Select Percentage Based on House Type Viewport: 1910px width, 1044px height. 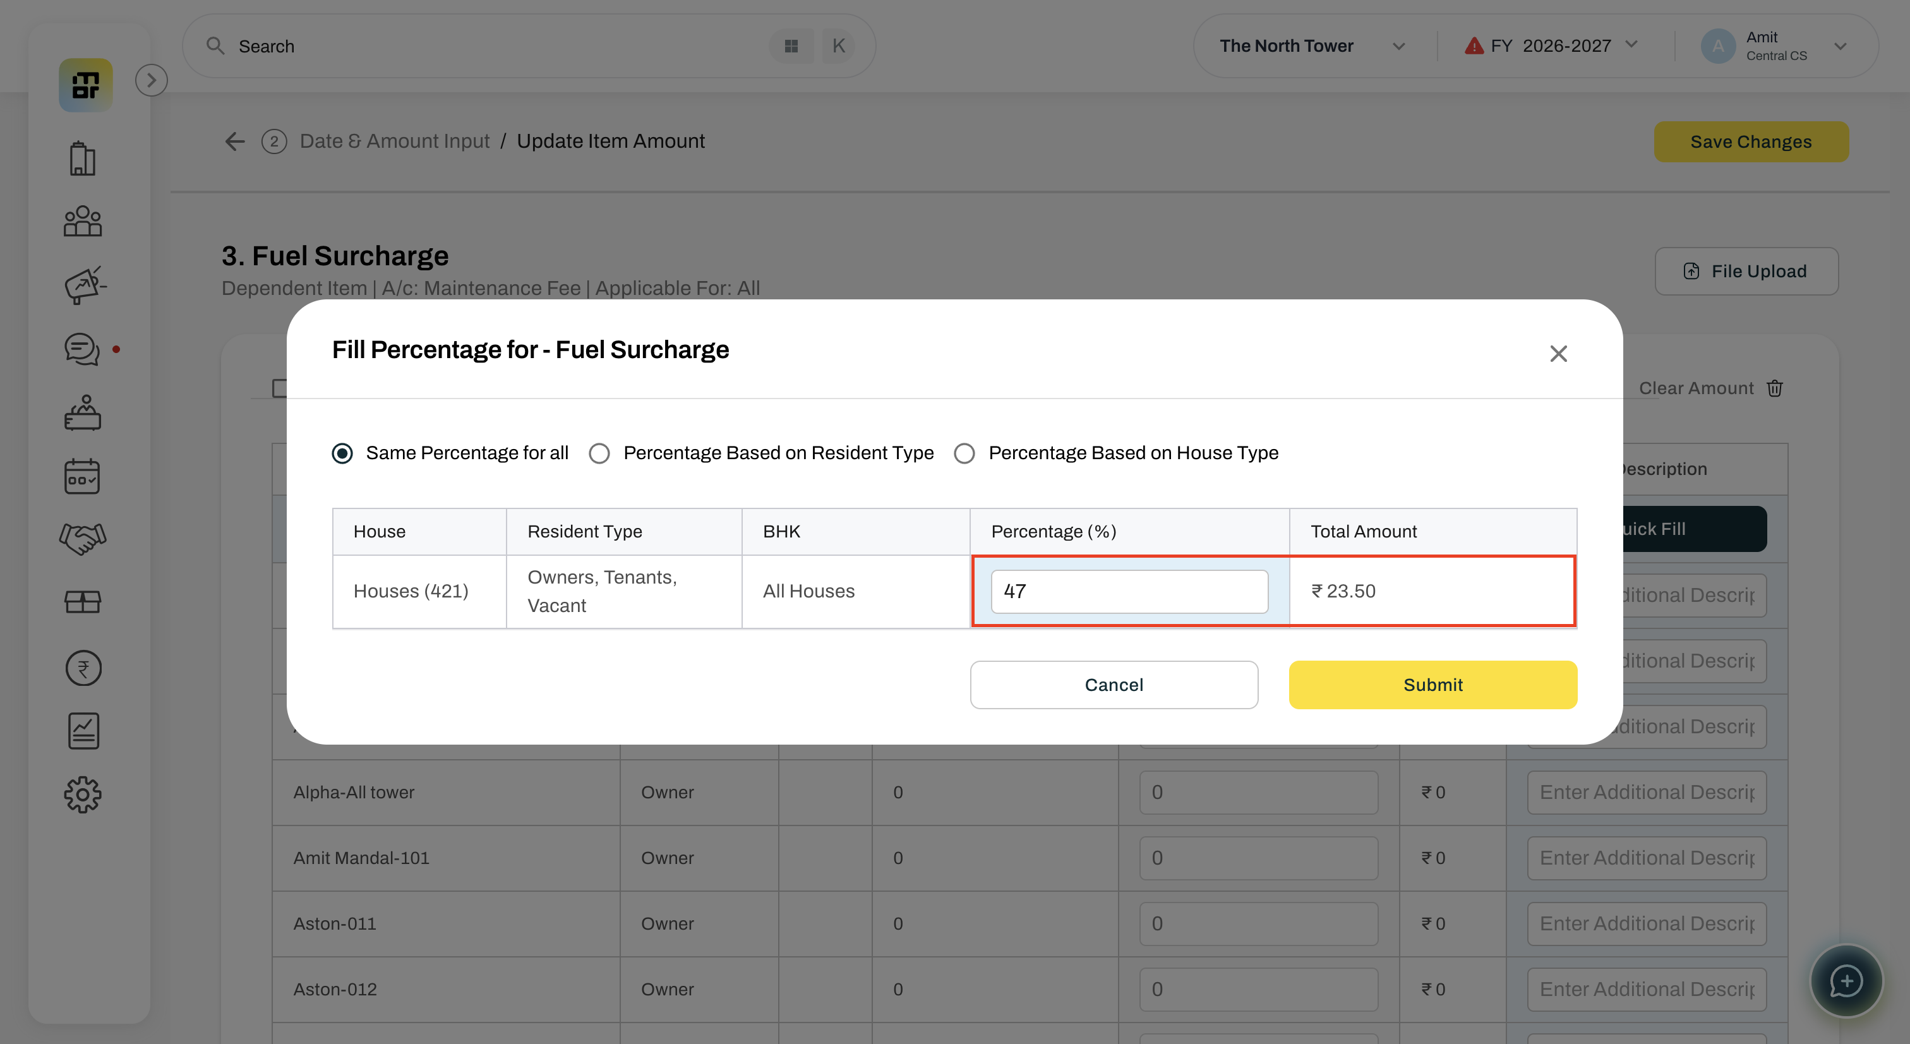[x=1116, y=453]
